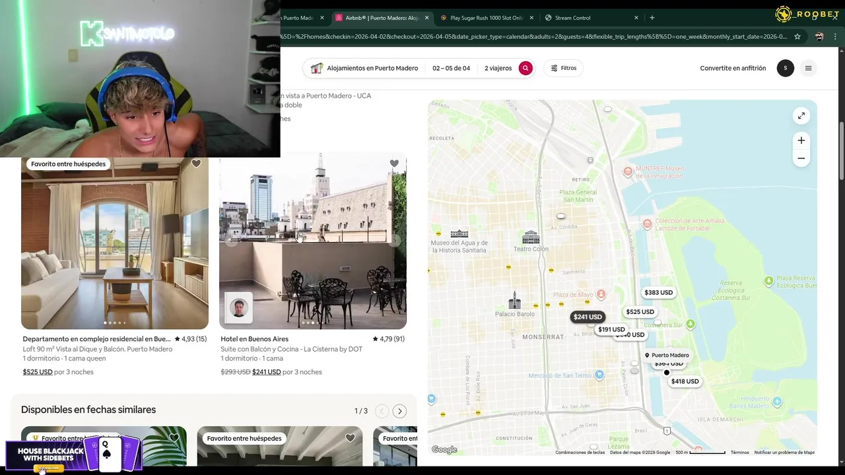The height and width of the screenshot is (475, 845).
Task: Click the Teatro Colón map landmark icon
Action: pos(531,237)
